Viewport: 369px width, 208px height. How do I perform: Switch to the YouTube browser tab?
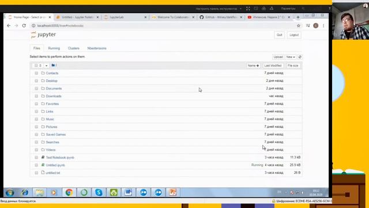(x=268, y=17)
